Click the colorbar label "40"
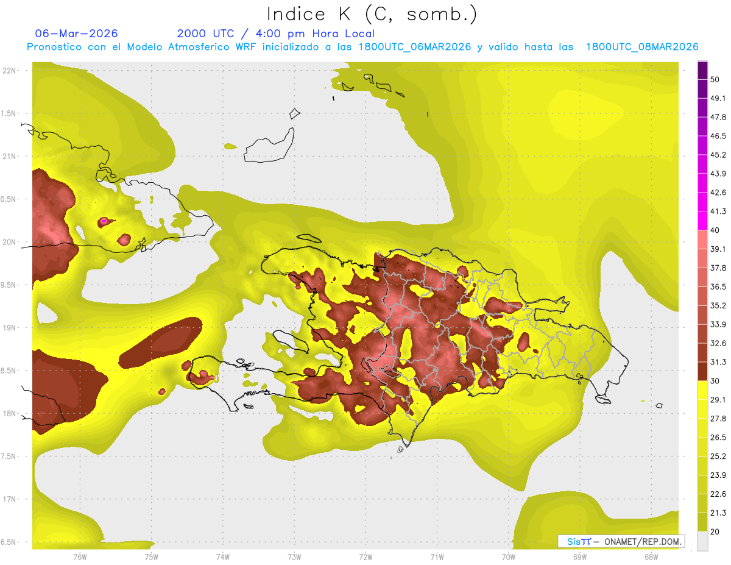This screenshot has width=731, height=565. pos(715,230)
